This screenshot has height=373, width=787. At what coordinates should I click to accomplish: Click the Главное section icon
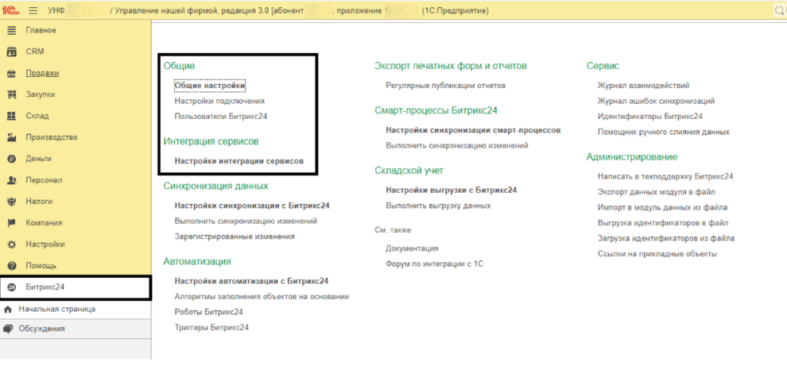pos(12,30)
